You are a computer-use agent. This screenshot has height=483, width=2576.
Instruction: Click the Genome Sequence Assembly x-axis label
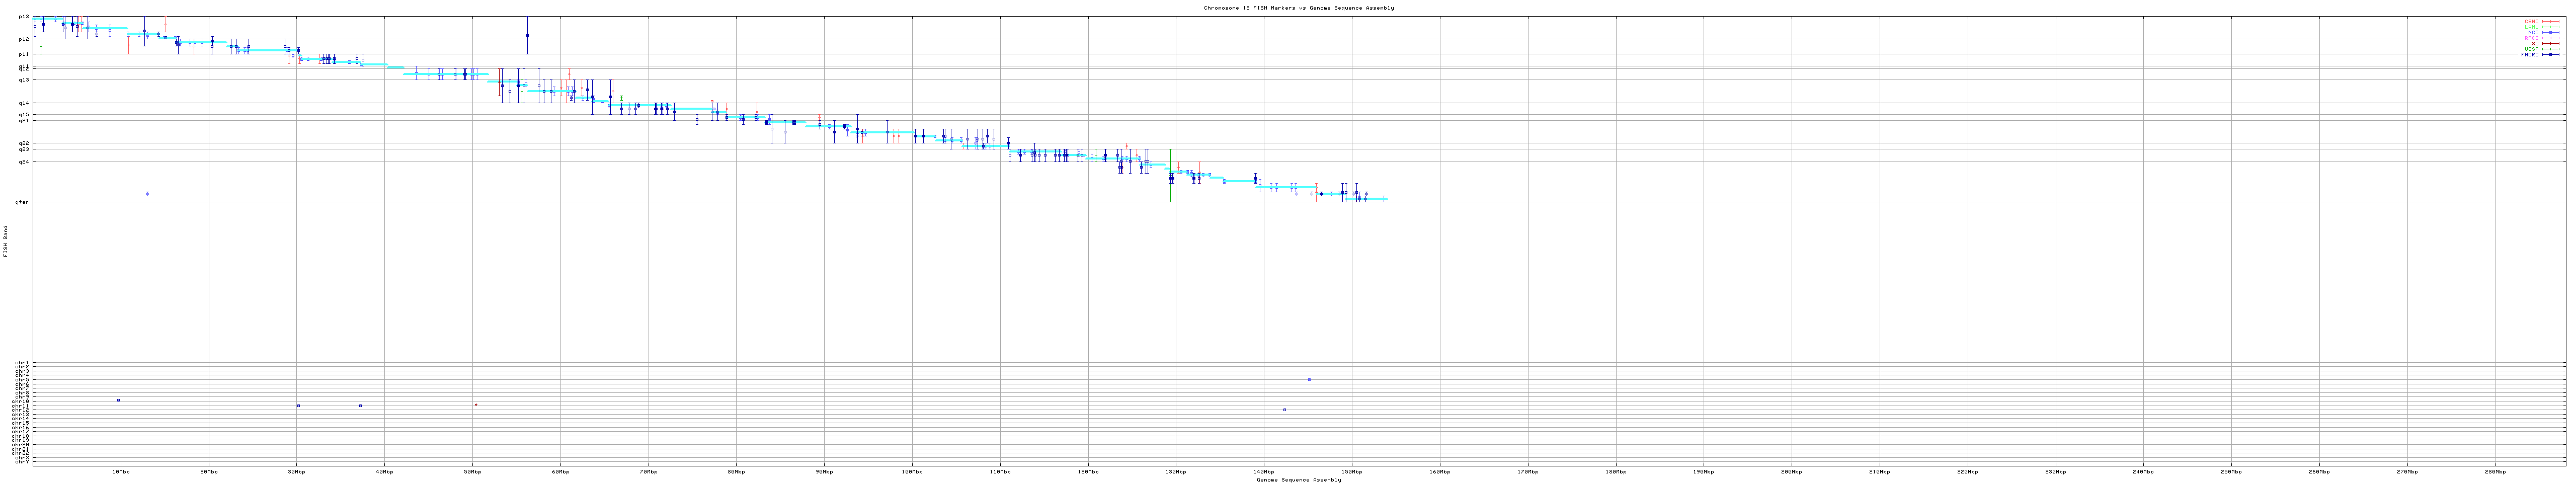pos(1298,480)
